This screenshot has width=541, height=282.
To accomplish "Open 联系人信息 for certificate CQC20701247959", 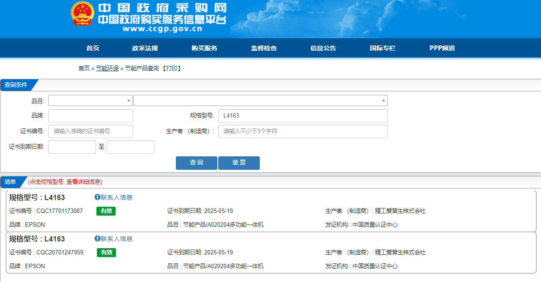I will tap(117, 239).
